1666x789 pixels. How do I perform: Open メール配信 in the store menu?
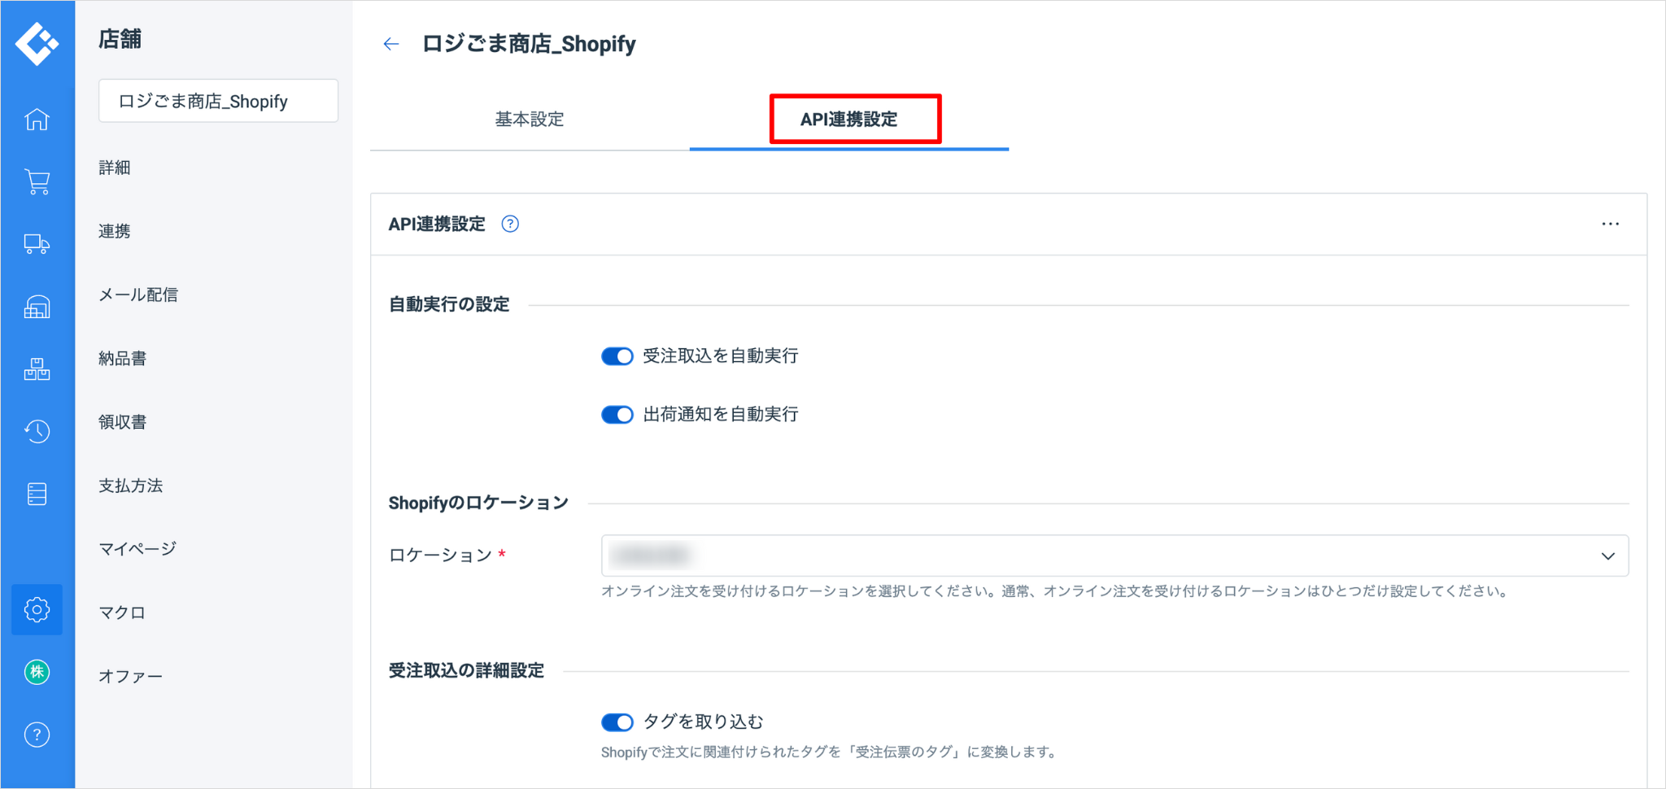138,294
